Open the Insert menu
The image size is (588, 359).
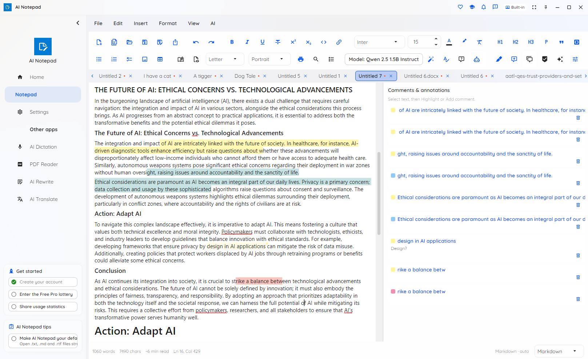[141, 23]
